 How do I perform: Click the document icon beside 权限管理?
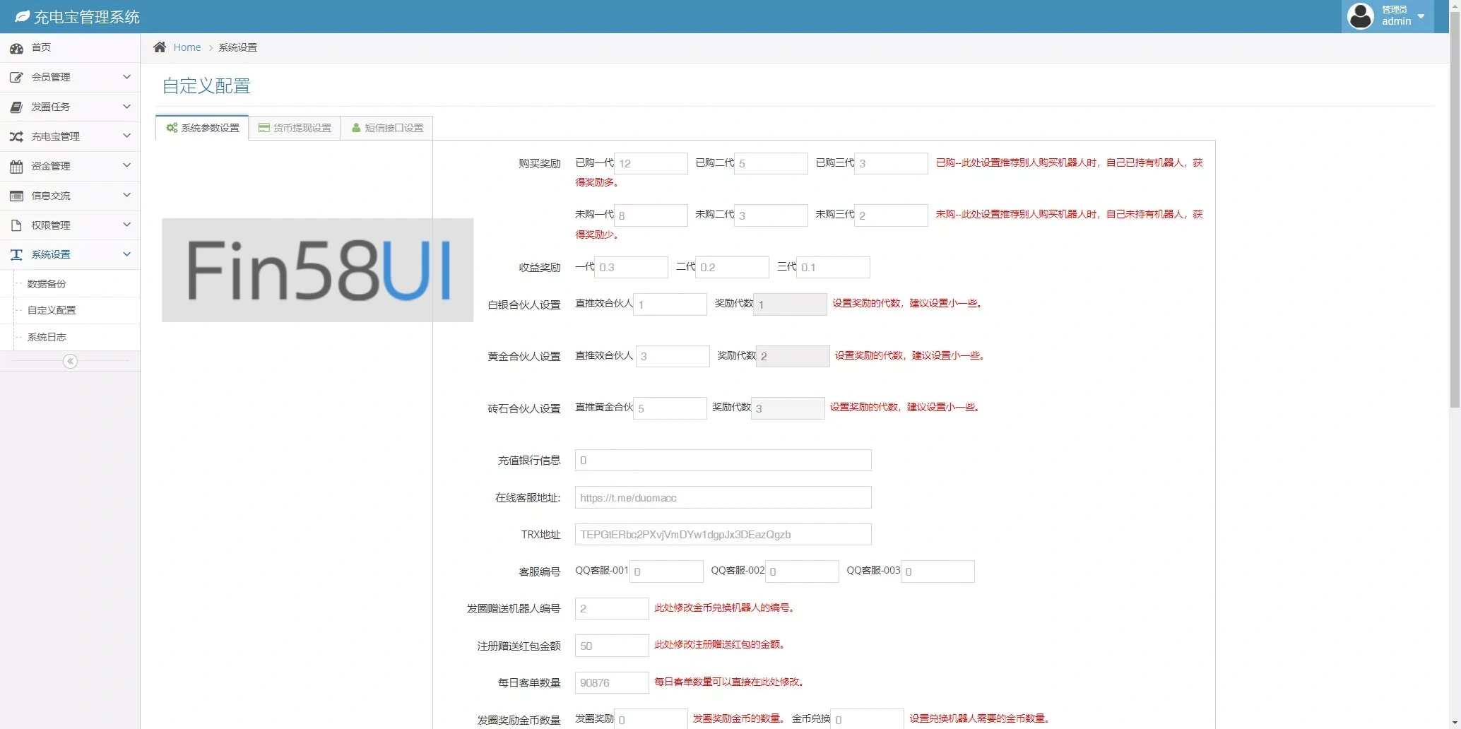(16, 225)
